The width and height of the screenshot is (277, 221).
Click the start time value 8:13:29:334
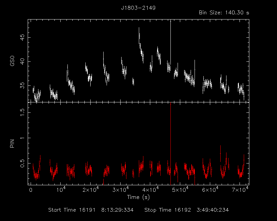coord(117,210)
